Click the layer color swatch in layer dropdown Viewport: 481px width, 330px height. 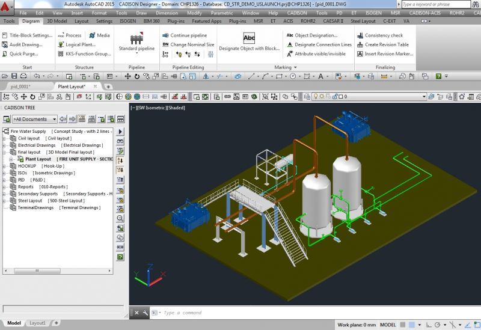click(341, 96)
